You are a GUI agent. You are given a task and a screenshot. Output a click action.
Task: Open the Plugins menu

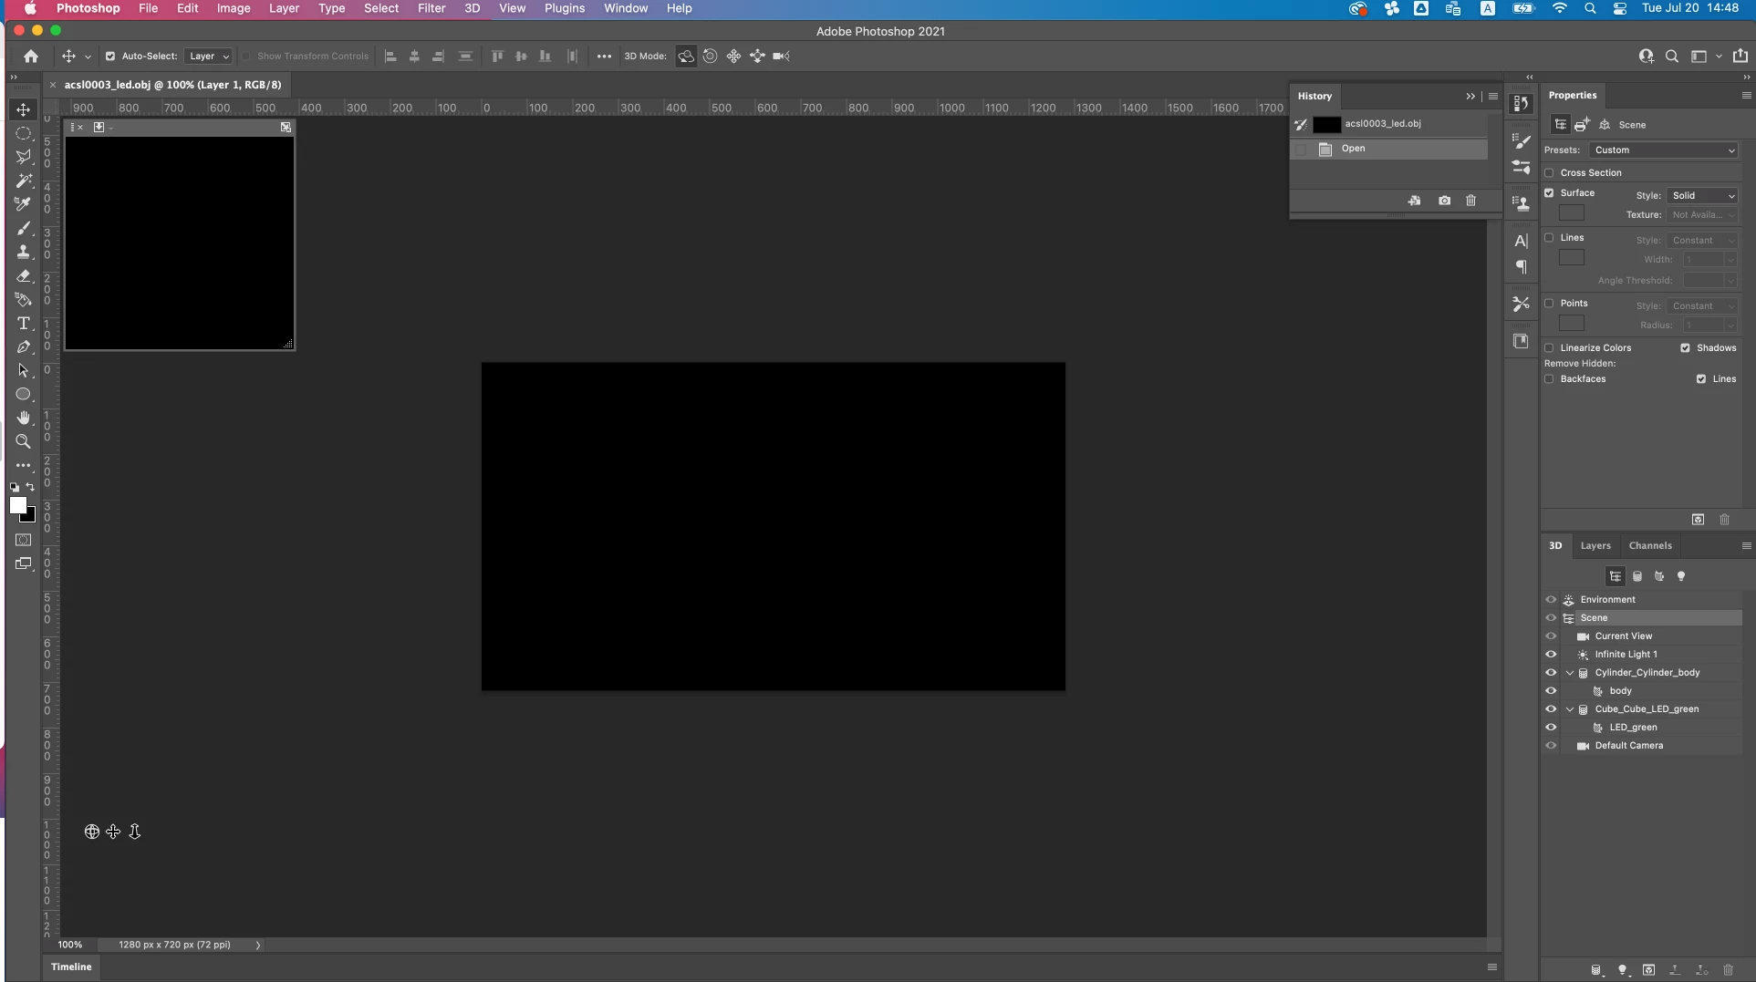(565, 8)
